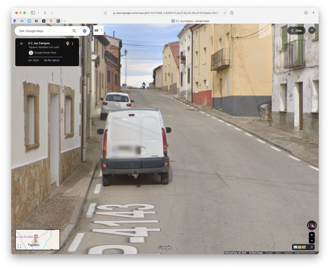Zoom out with the minus button
The height and width of the screenshot is (269, 330).
(x=312, y=241)
